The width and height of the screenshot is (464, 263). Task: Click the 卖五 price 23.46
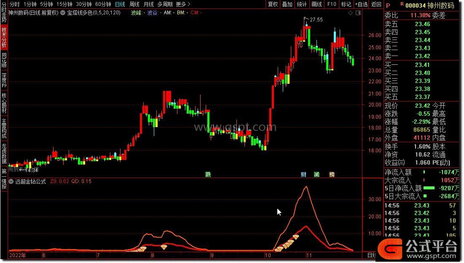(x=423, y=24)
